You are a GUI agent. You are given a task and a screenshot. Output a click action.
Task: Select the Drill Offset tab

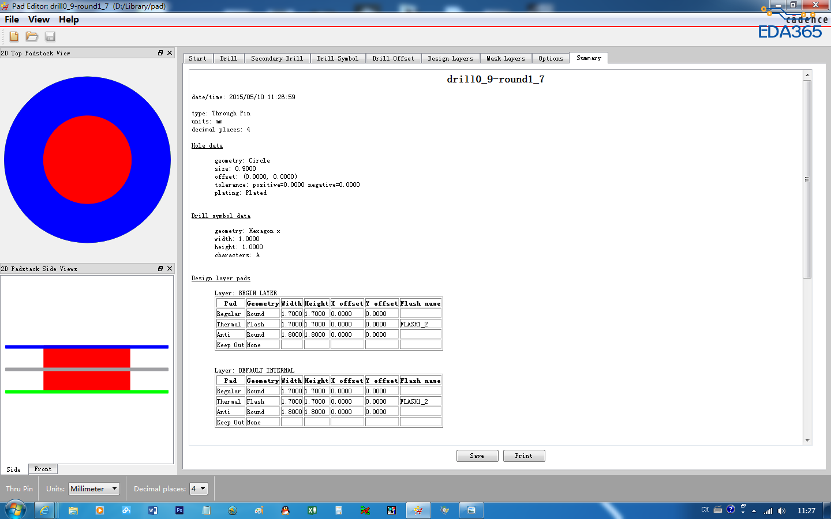393,58
